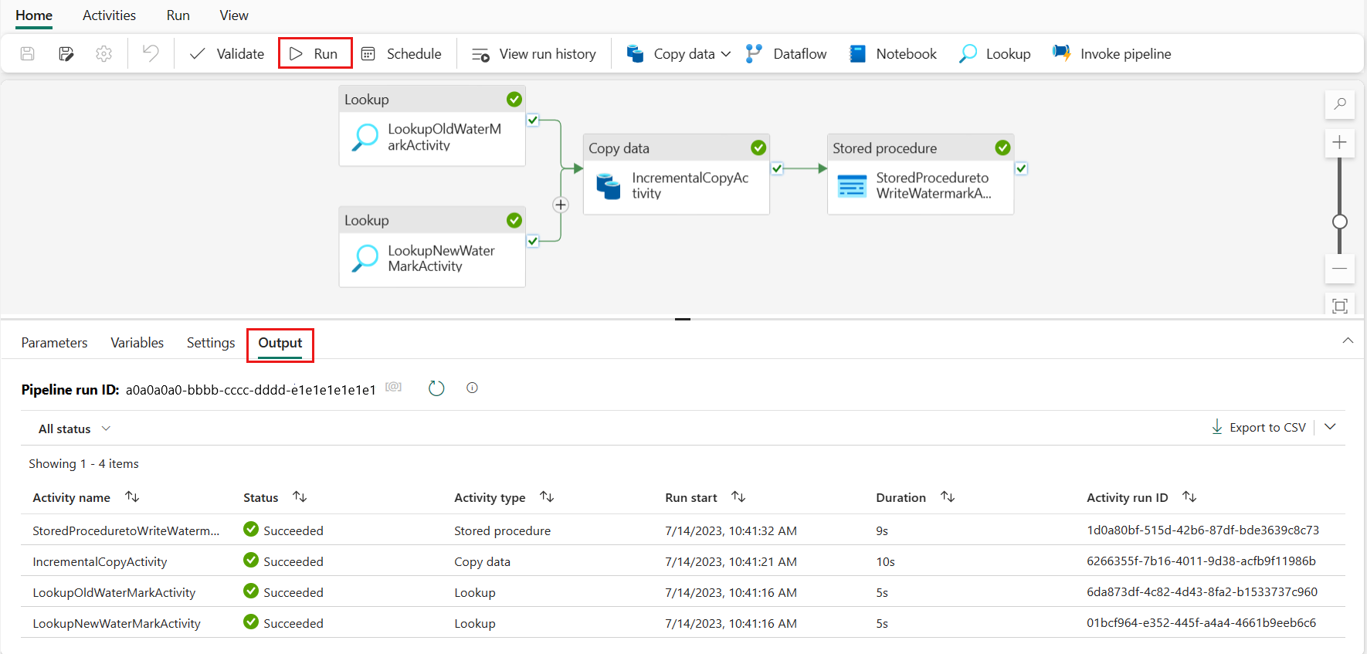This screenshot has height=654, width=1367.
Task: Sort by Status column
Action: pyautogui.click(x=300, y=497)
